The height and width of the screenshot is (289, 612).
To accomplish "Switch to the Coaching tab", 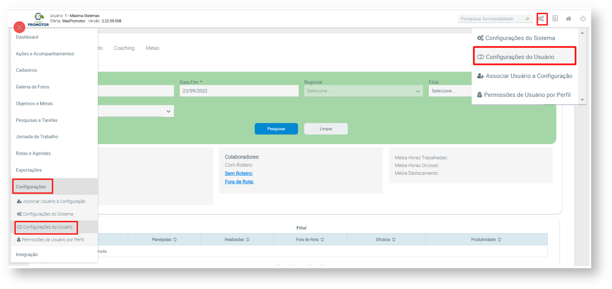I will pos(124,48).
